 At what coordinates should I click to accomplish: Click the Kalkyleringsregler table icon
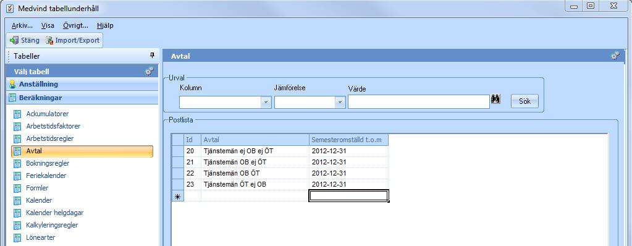[17, 225]
